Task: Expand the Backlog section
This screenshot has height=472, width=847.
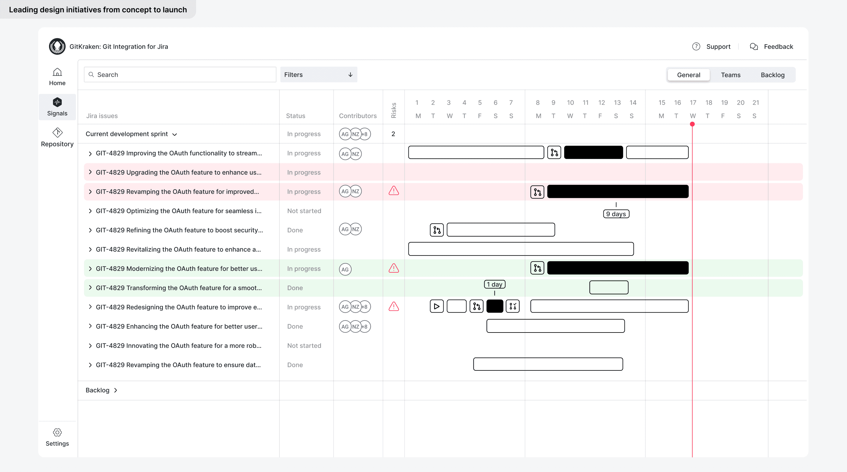Action: click(x=115, y=390)
